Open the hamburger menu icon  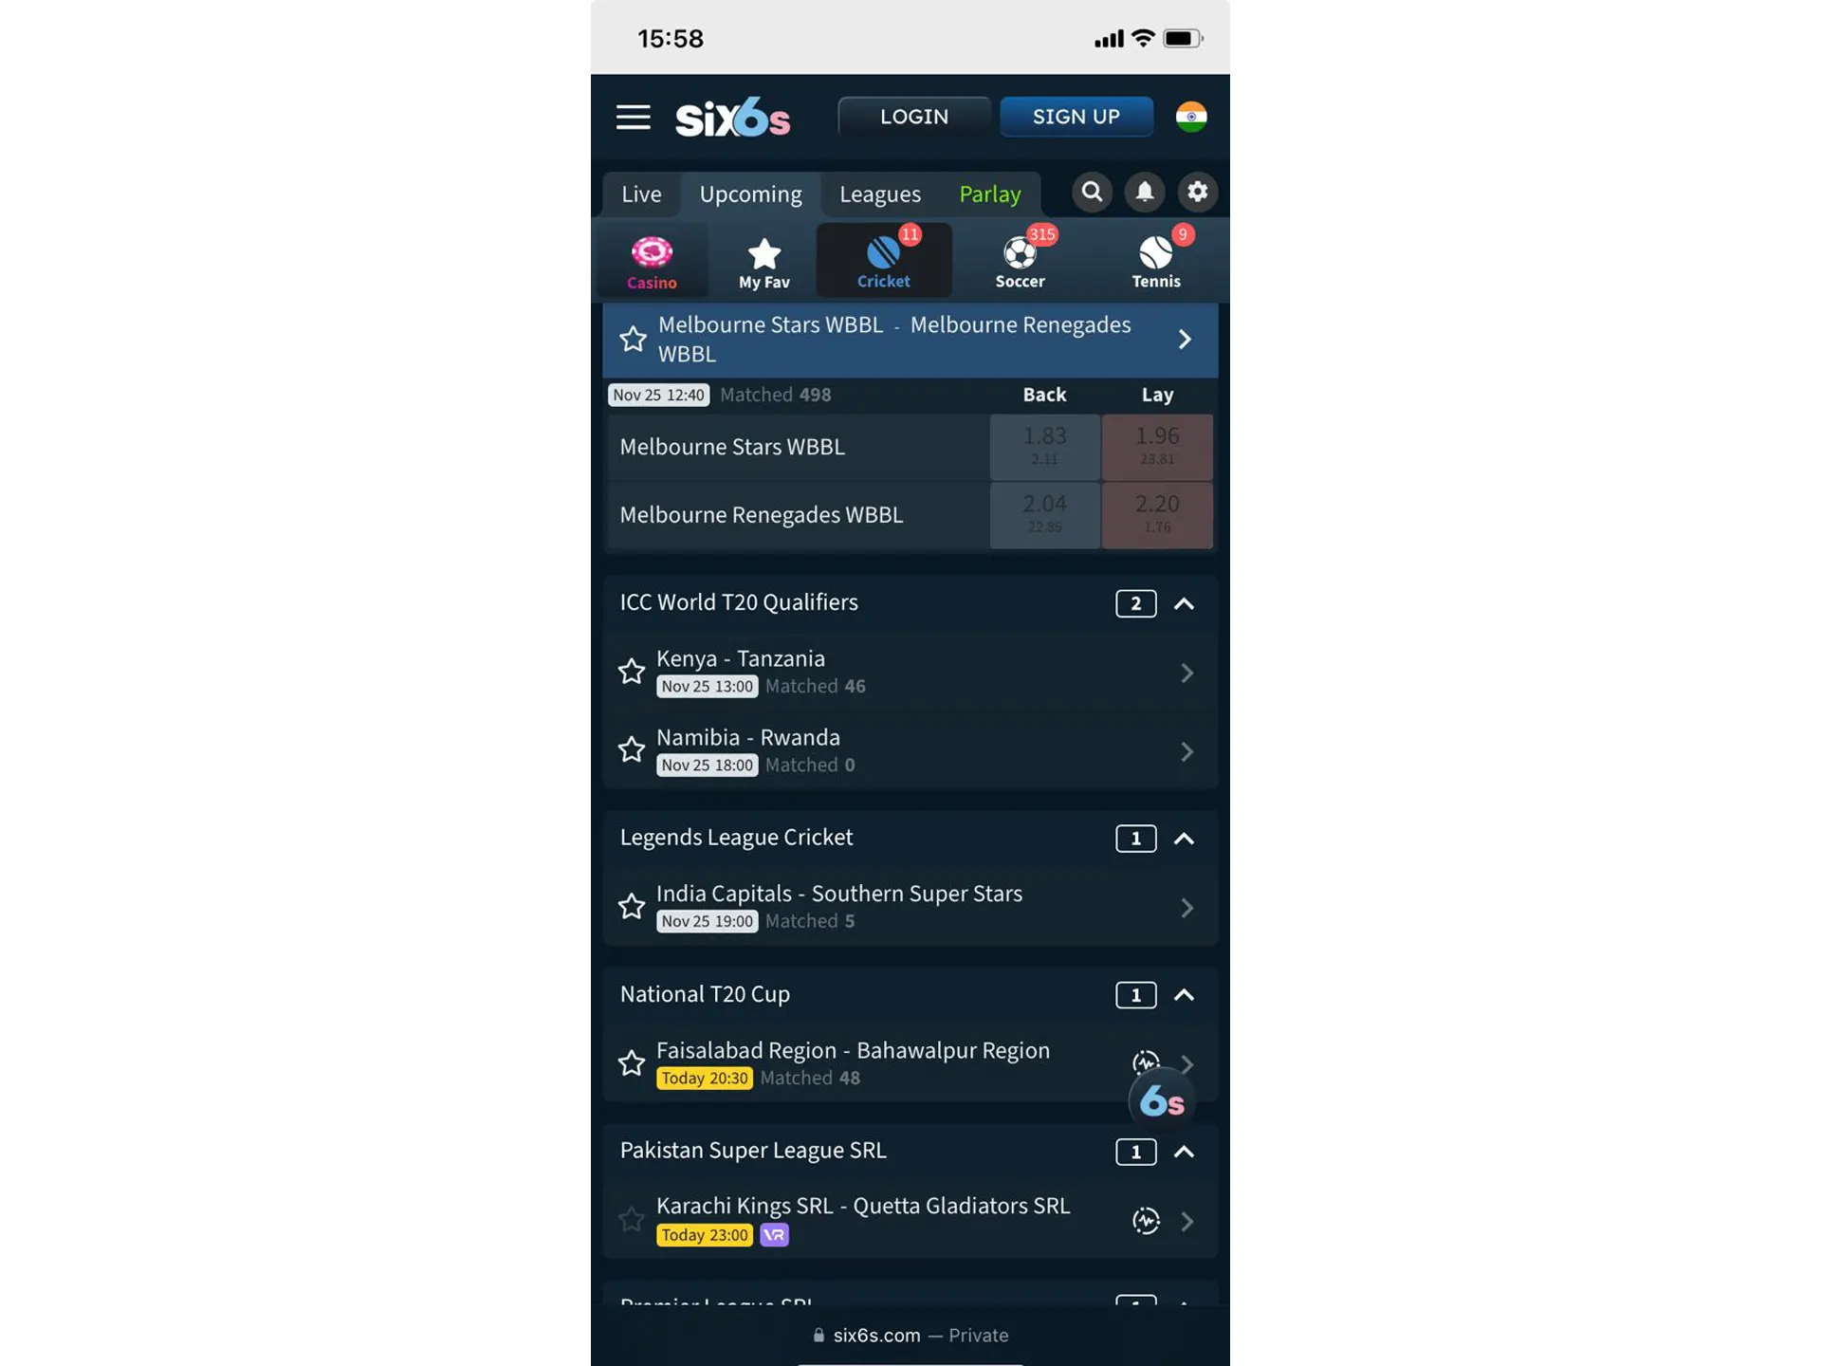coord(634,117)
